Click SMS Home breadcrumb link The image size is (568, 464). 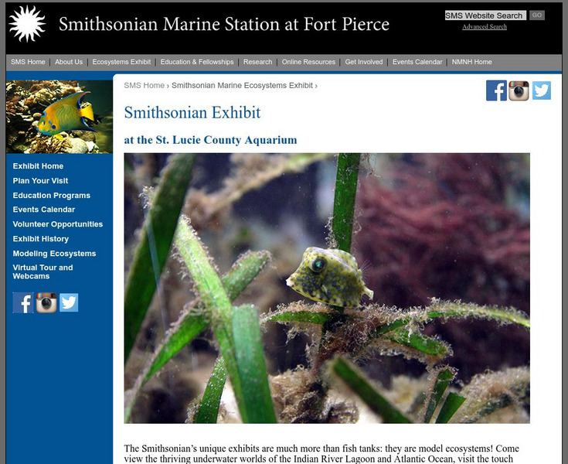point(145,86)
